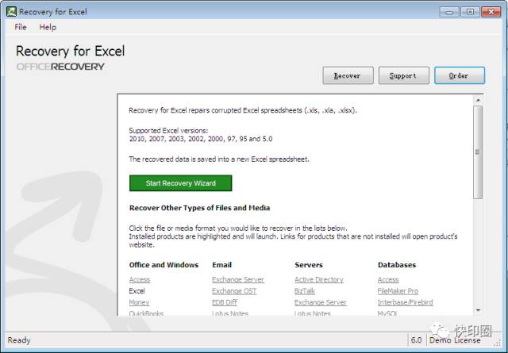508x353 pixels.
Task: Click the OFFICERECOVERY logo
Action: [60, 67]
